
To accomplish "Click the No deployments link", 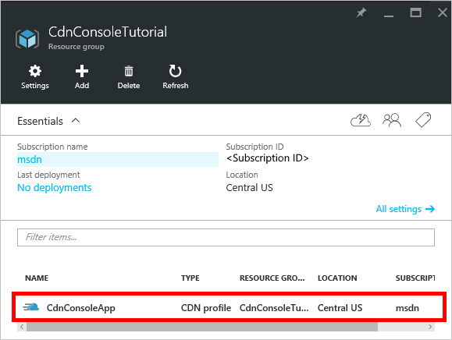I will 55,188.
